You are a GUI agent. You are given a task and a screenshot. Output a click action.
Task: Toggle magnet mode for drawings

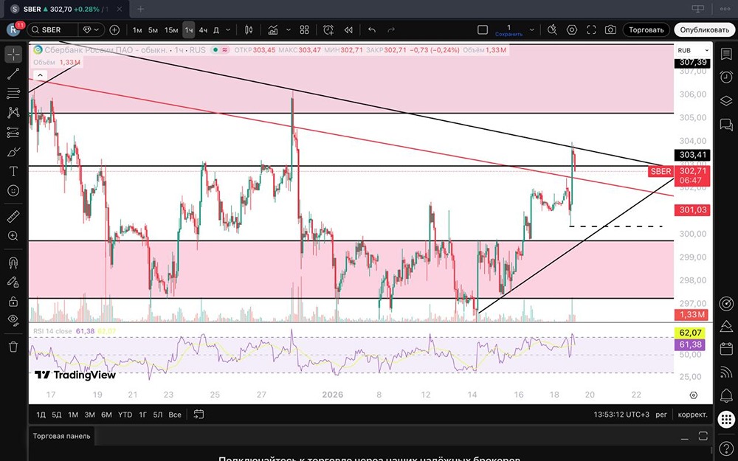[13, 263]
